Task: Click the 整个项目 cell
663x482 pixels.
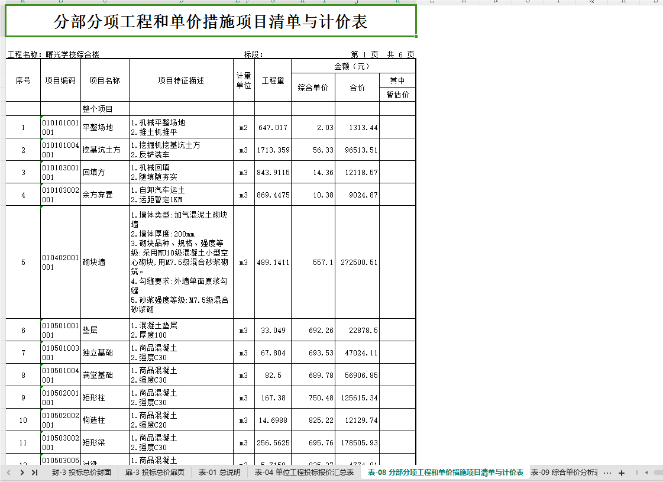Action: pos(105,109)
